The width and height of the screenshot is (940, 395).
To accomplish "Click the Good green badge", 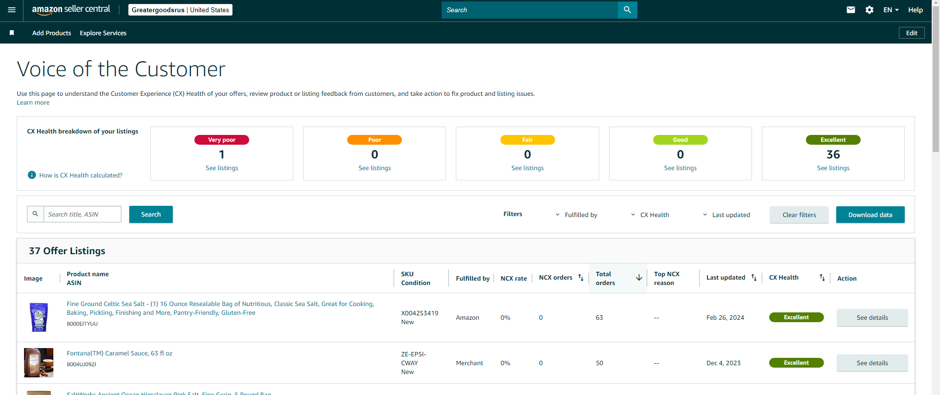I will pos(680,140).
